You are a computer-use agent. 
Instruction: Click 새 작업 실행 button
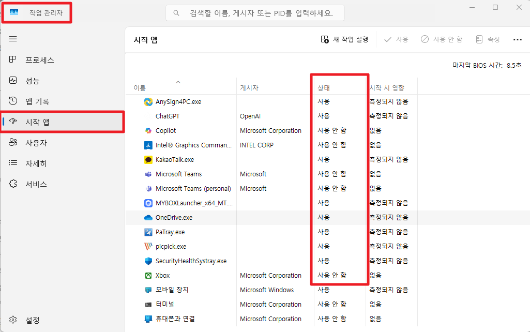(344, 39)
